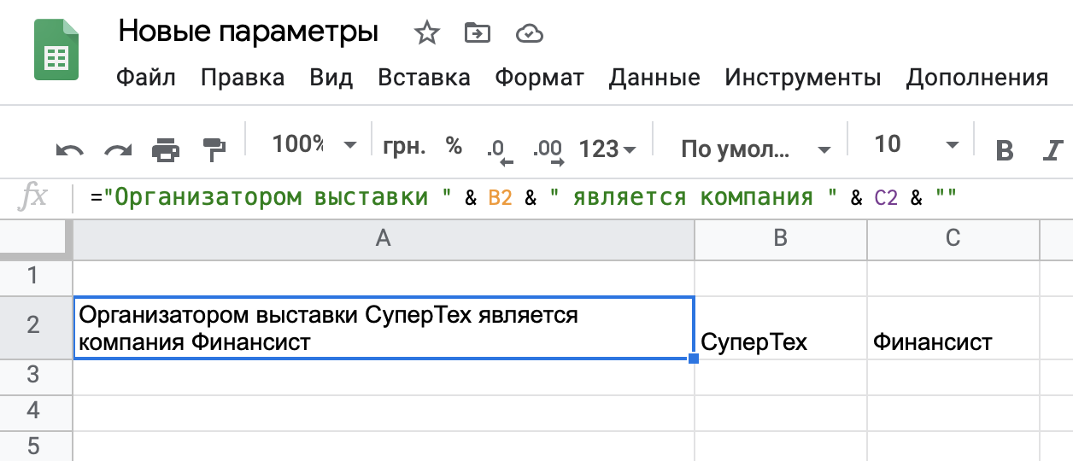The image size is (1073, 461).
Task: Click the document title Новые параметры
Action: coord(249,32)
